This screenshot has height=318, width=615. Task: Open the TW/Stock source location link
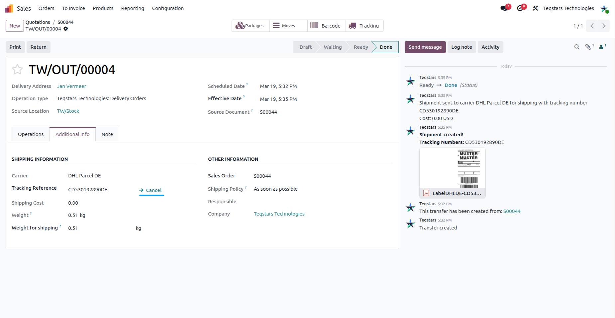point(68,111)
